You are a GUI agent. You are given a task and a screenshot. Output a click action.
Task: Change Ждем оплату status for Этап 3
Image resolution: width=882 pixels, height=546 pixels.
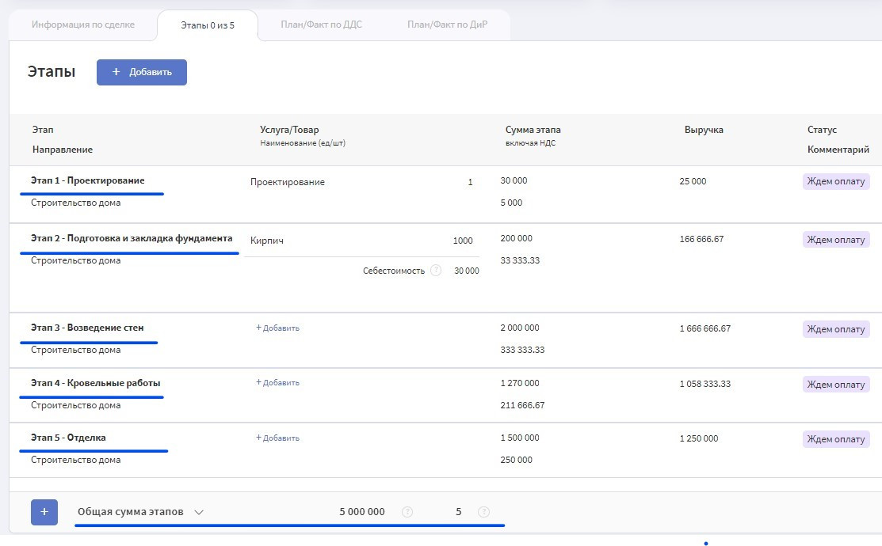[835, 329]
